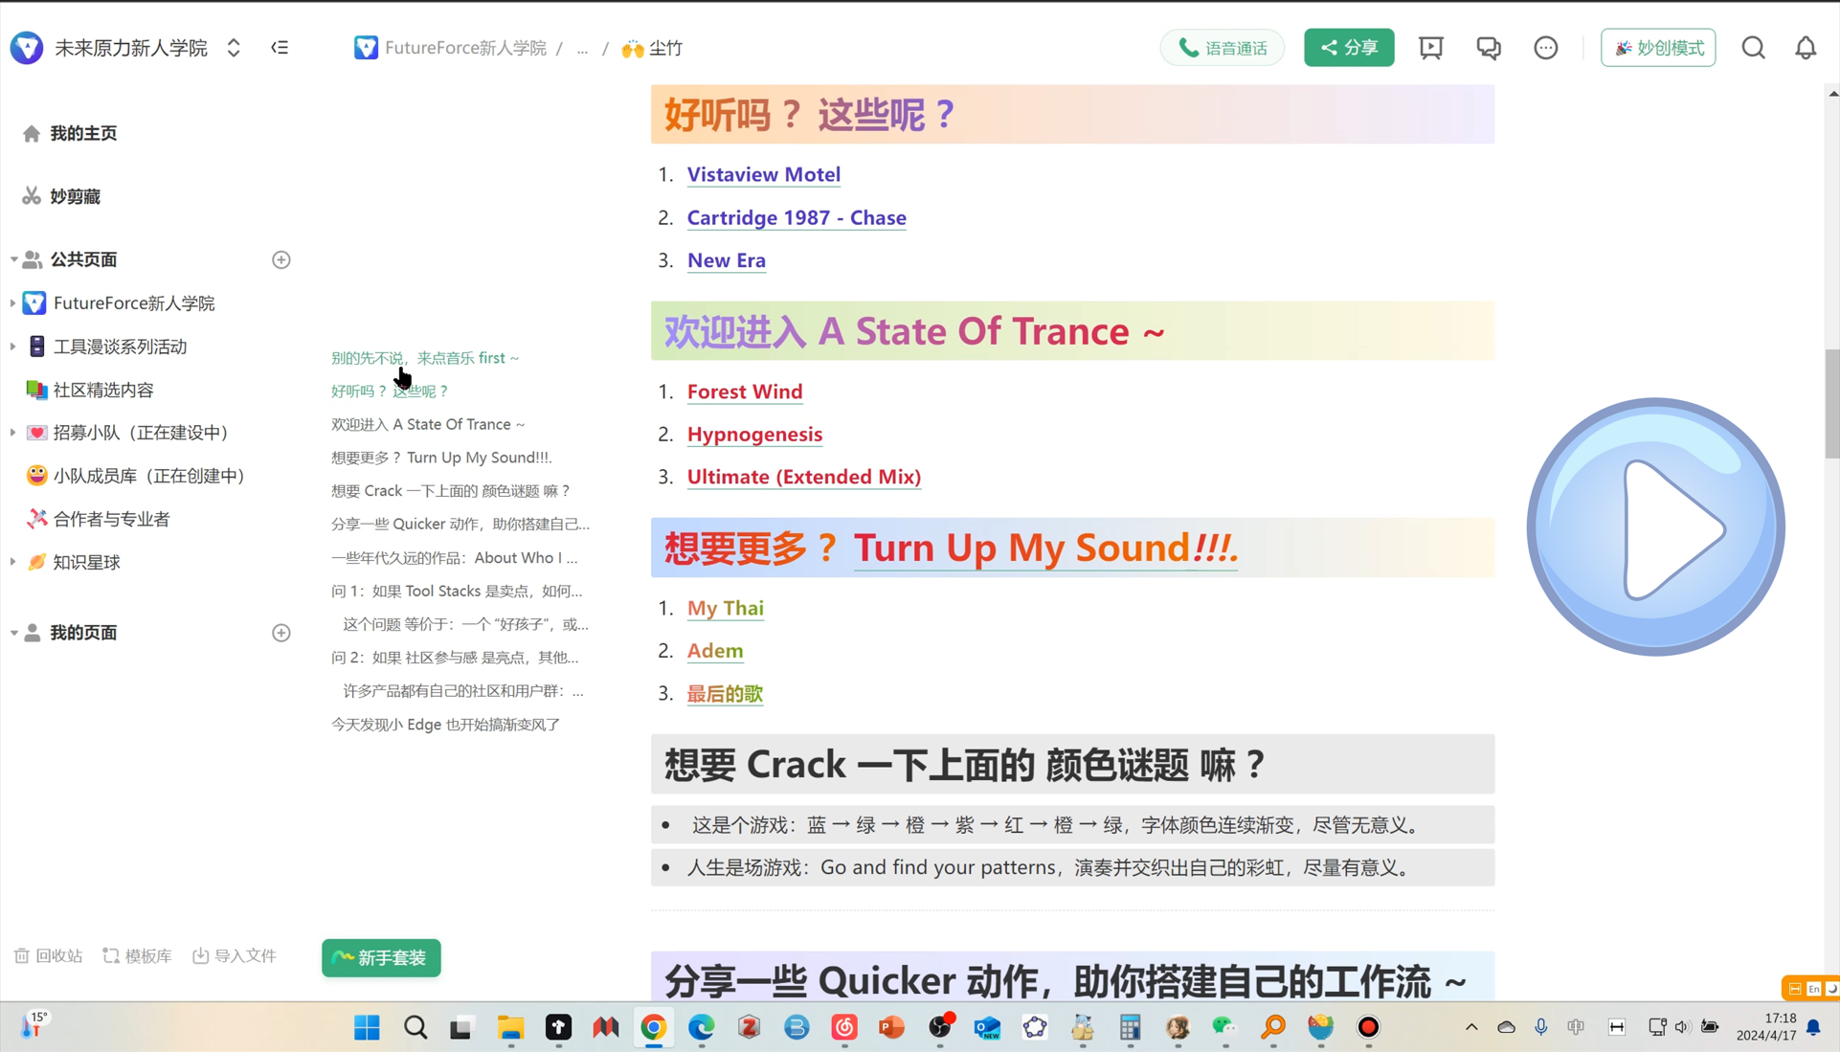Click the comment/chat icon in toolbar
Viewport: 1840px width, 1052px height.
point(1489,48)
